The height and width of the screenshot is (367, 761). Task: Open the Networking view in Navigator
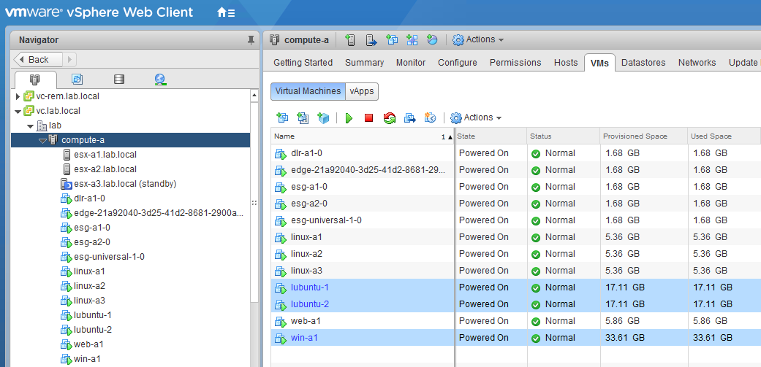161,80
